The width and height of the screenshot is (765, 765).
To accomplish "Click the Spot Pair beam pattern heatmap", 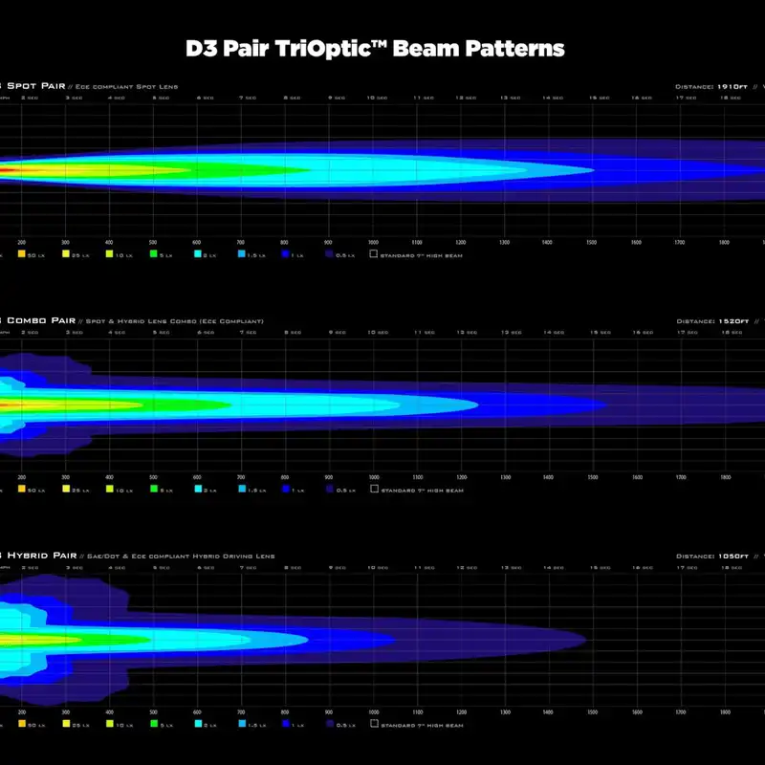I will tap(382, 170).
